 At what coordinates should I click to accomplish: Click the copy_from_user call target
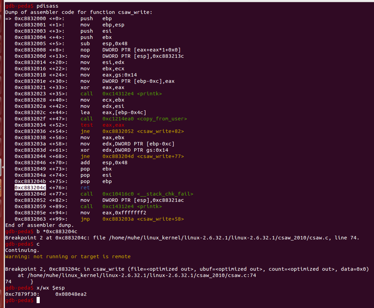coord(145,119)
